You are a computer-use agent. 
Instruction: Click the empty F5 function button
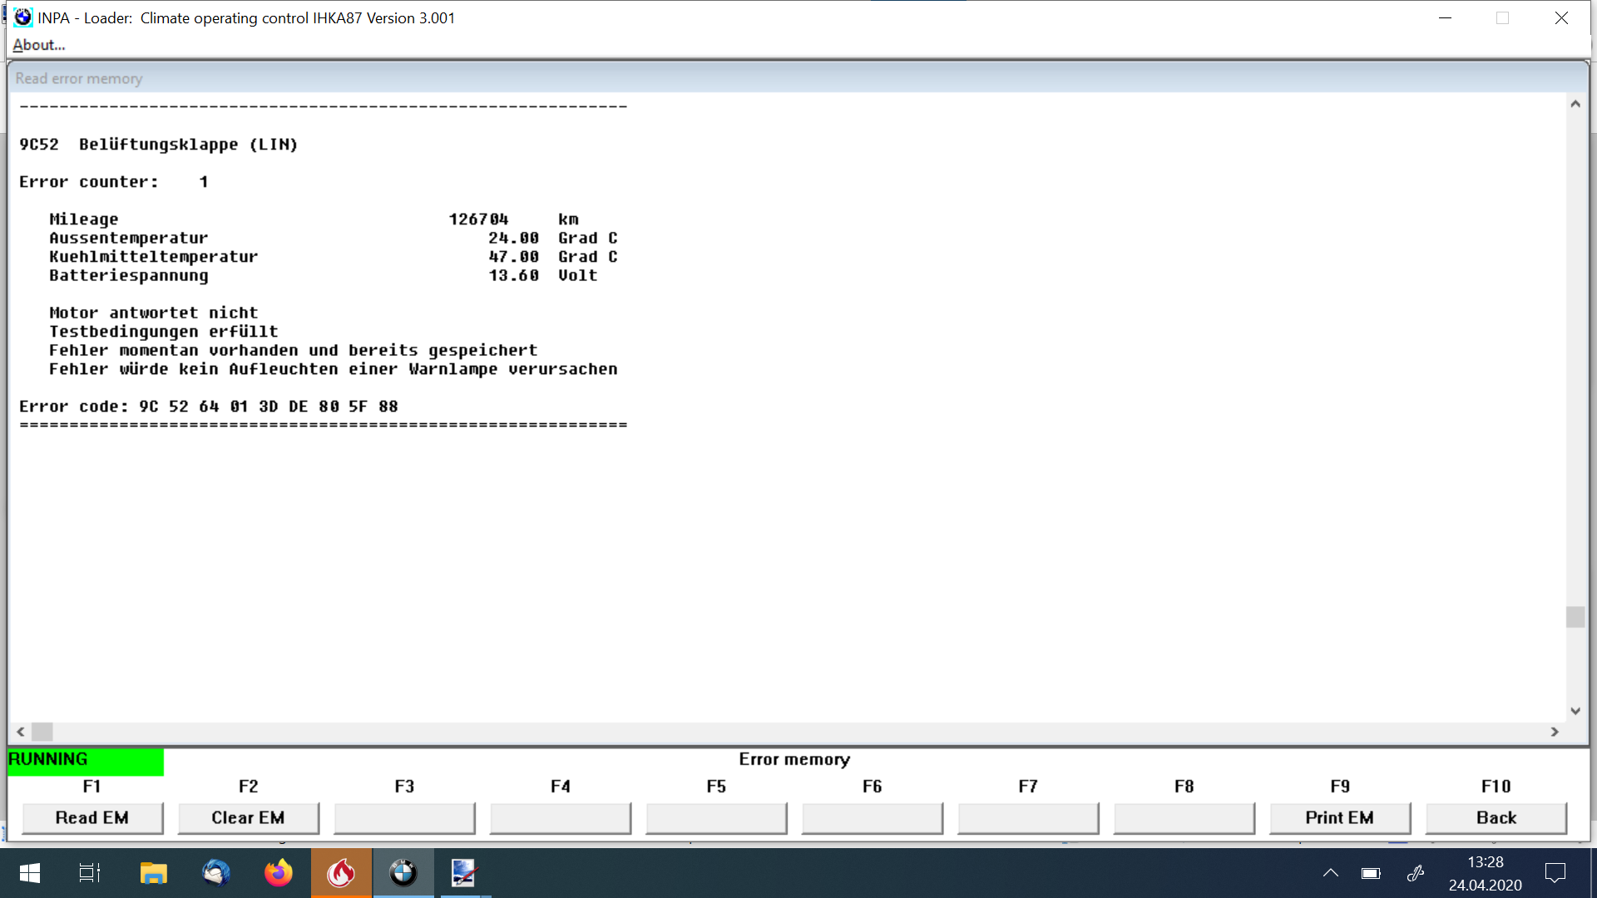(716, 818)
